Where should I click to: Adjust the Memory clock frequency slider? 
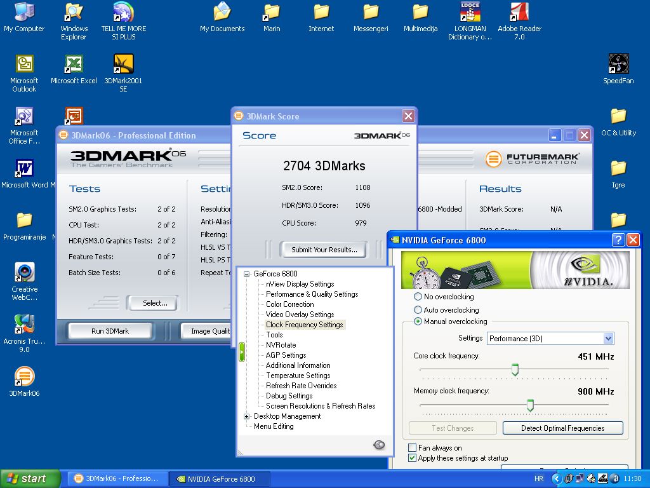click(x=530, y=405)
